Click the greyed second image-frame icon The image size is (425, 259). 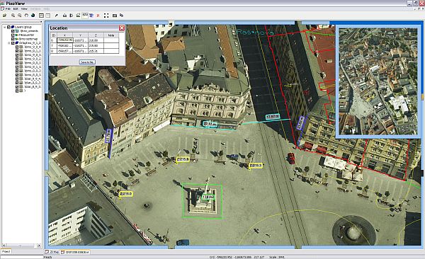(48, 16)
